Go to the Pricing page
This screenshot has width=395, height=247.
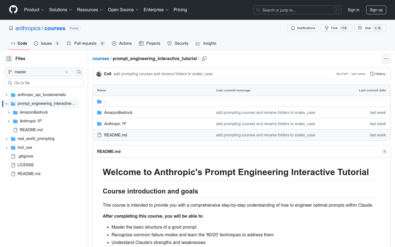pos(180,10)
